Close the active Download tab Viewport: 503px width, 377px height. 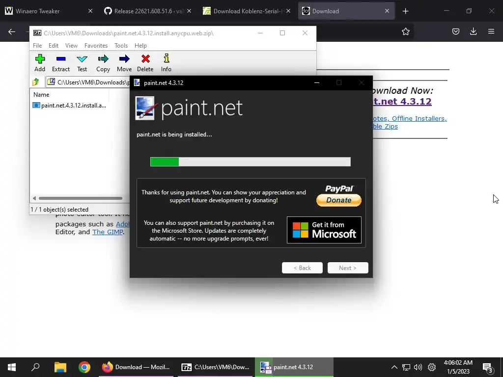point(387,11)
